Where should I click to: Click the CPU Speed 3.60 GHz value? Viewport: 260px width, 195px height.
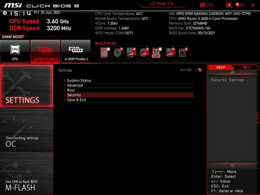[58, 21]
